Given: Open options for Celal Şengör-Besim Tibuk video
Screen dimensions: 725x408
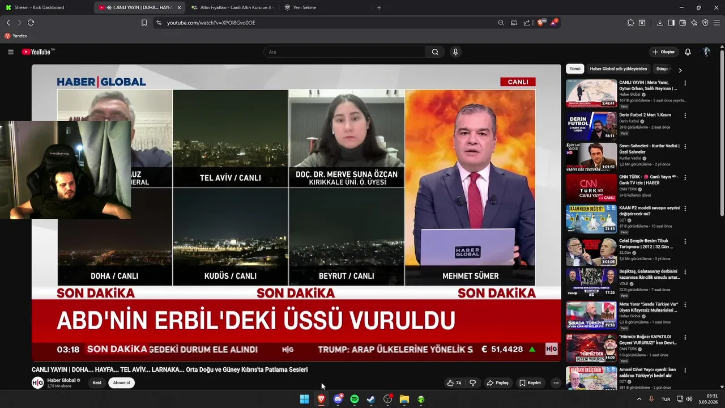Looking at the screenshot, I should (x=685, y=241).
